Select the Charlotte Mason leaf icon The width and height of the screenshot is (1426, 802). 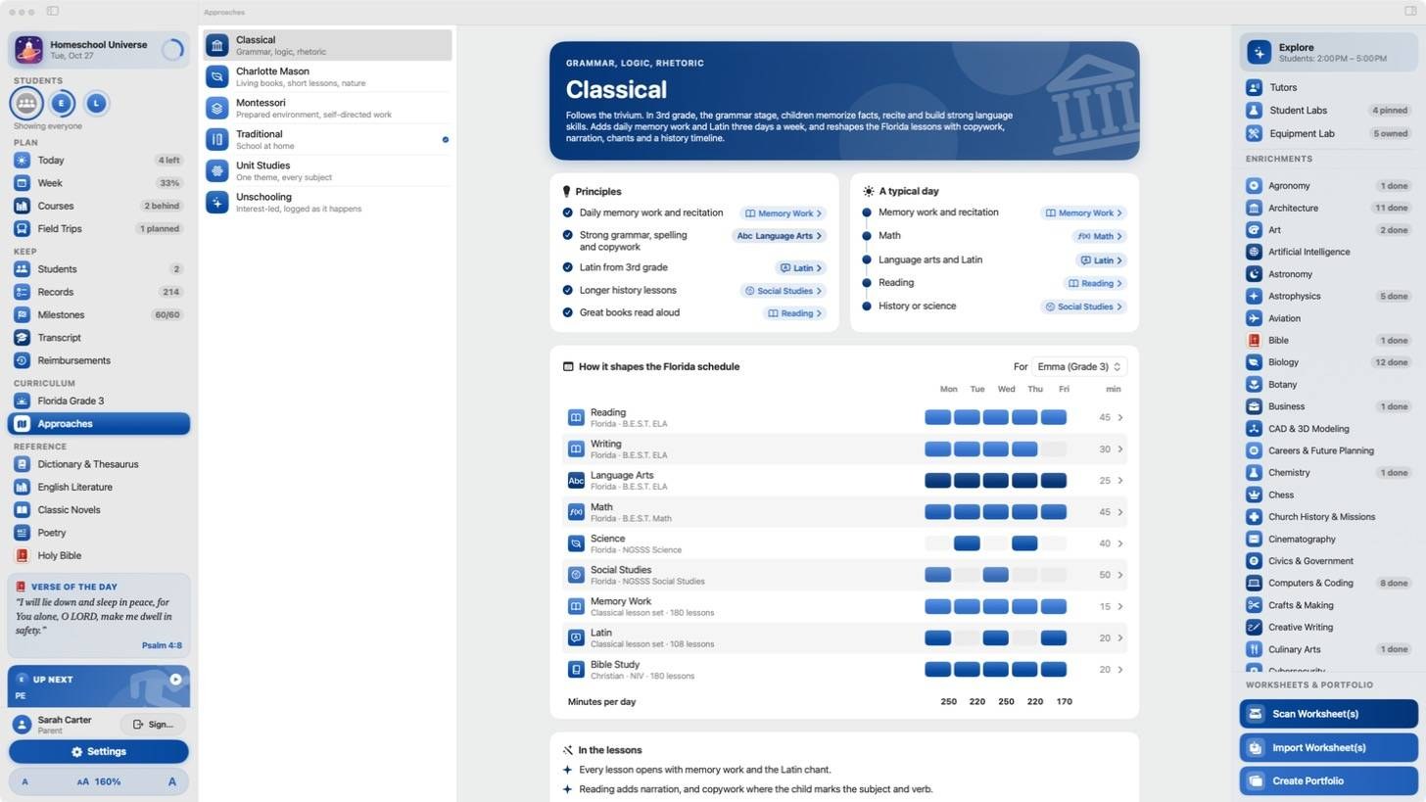217,76
